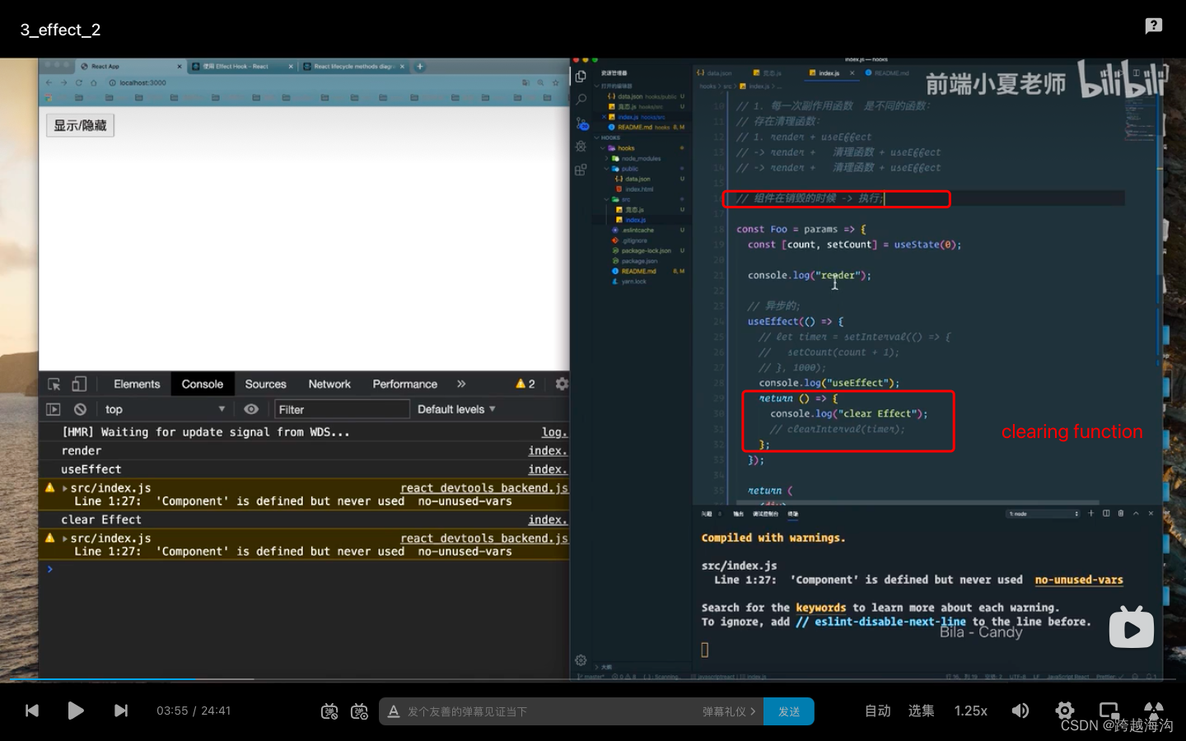Follow the no-unused-vars terminal link
1186x741 pixels.
click(x=1079, y=580)
